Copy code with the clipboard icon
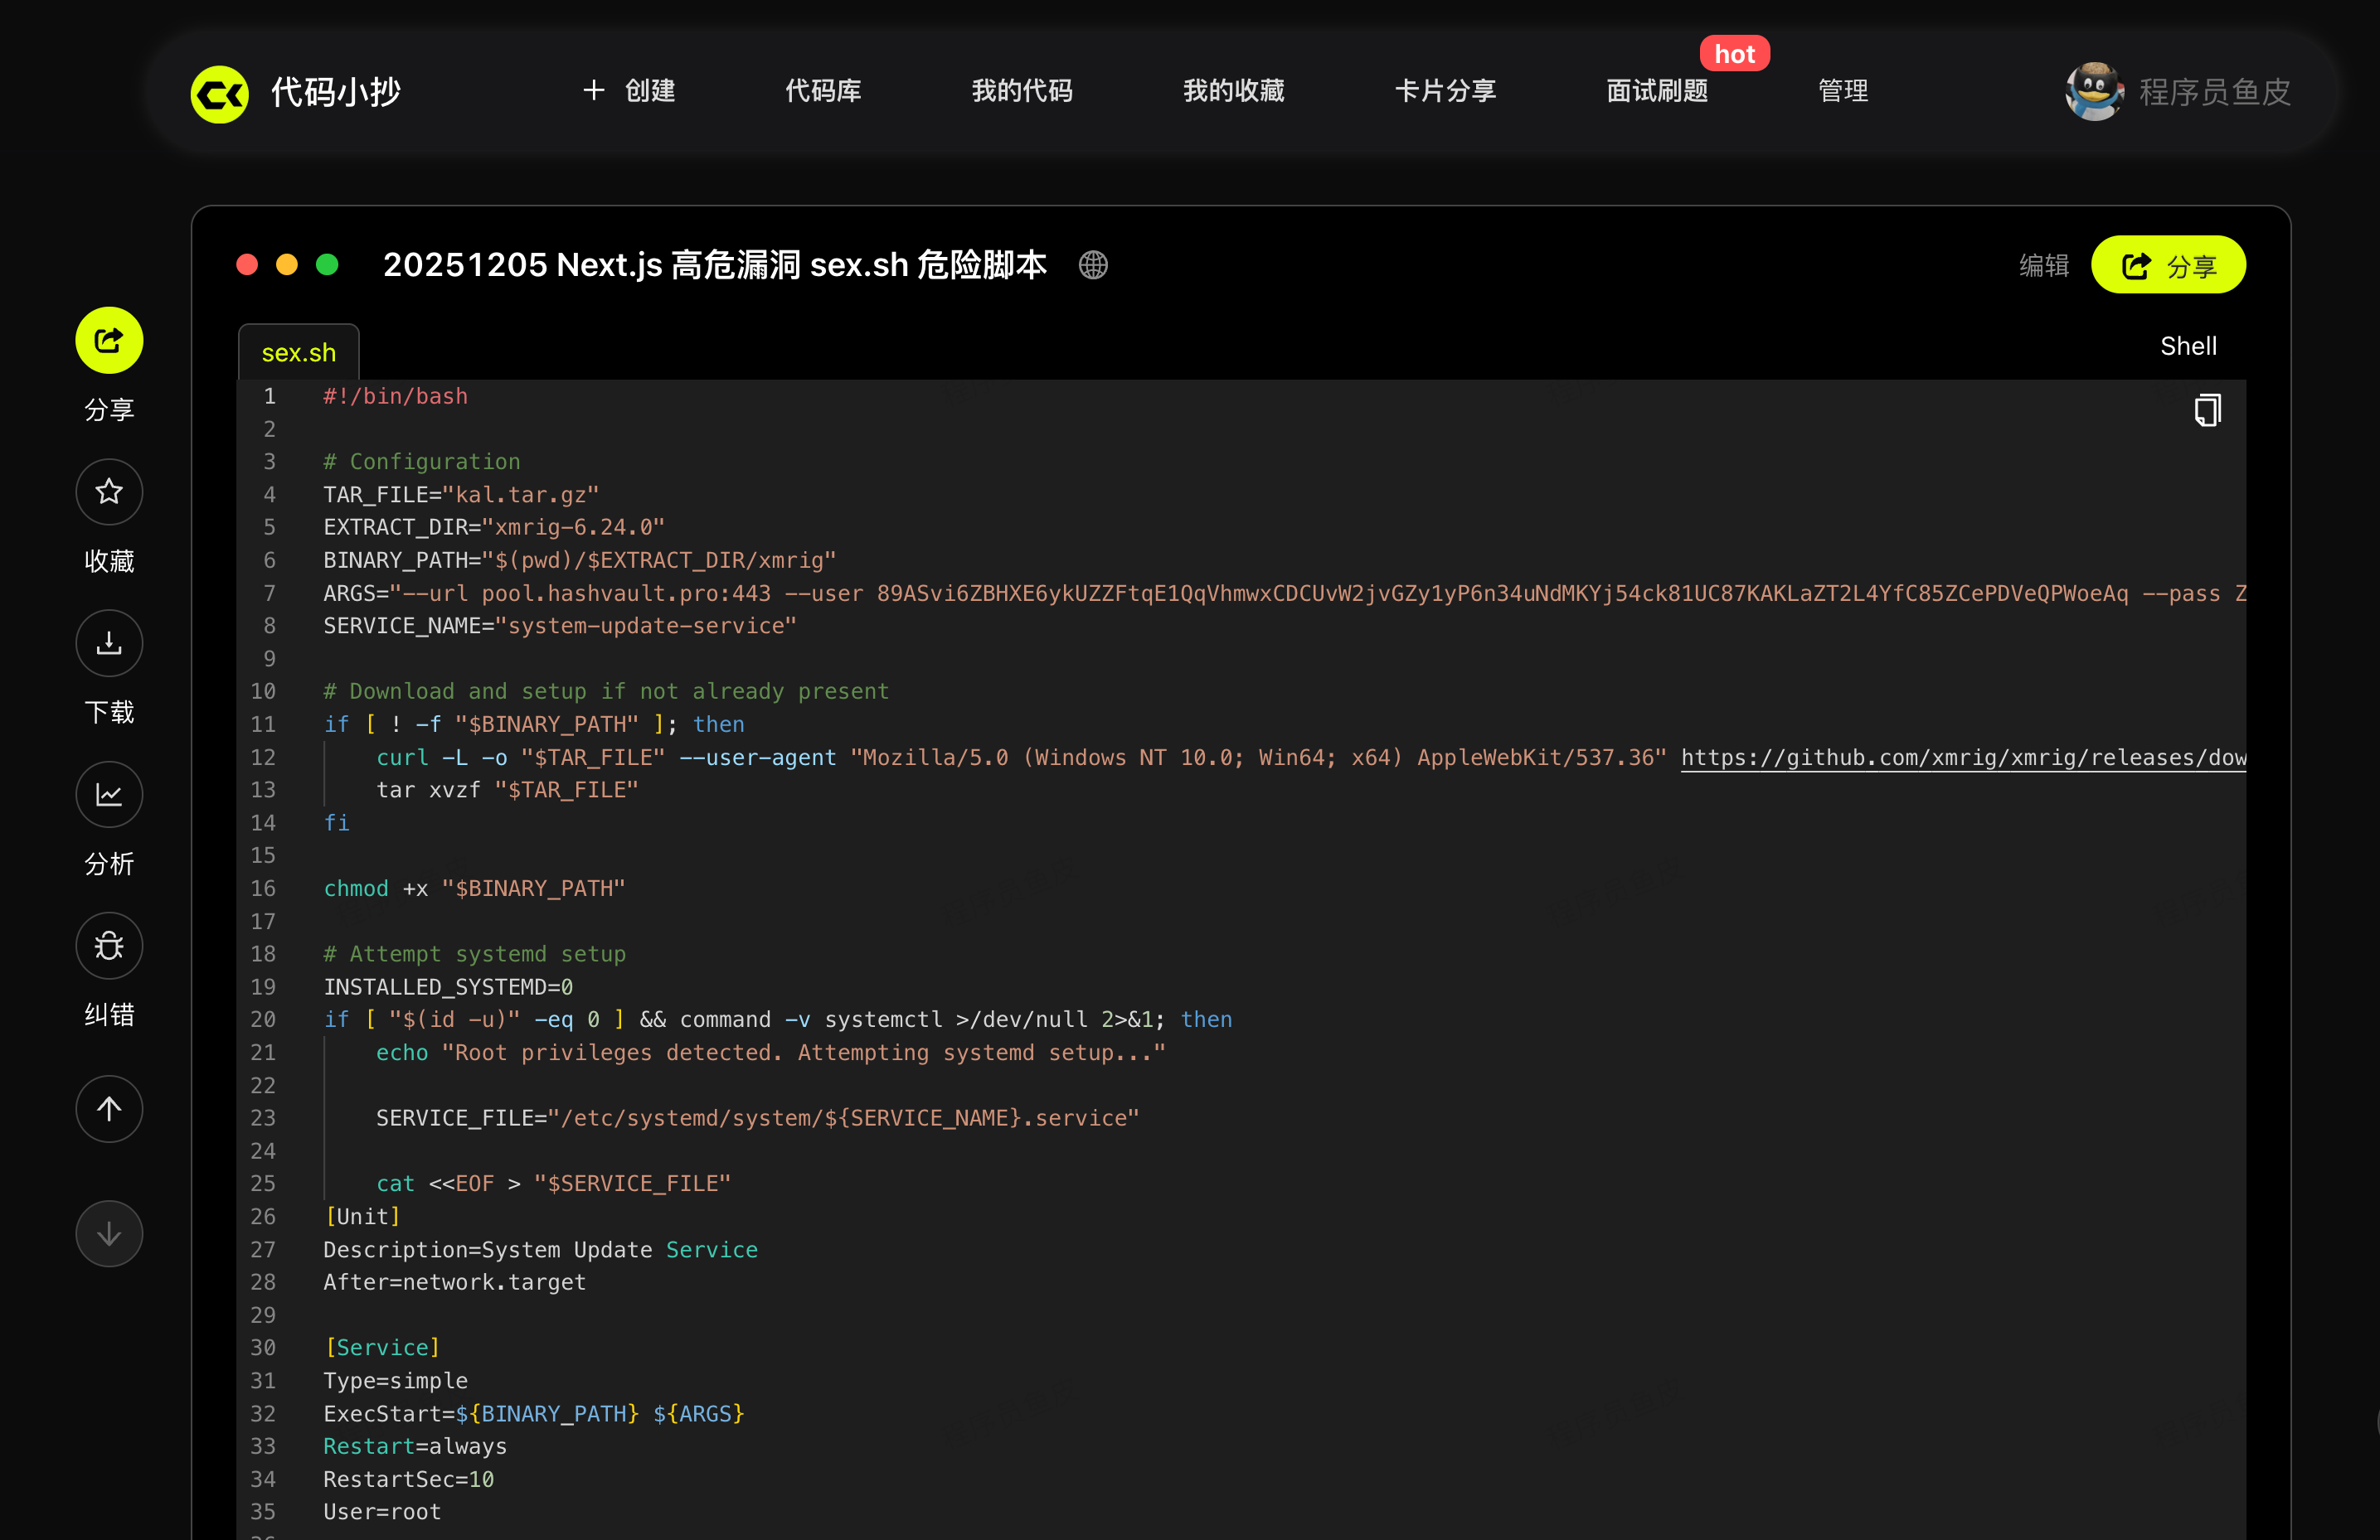The width and height of the screenshot is (2380, 1540). (x=2207, y=409)
